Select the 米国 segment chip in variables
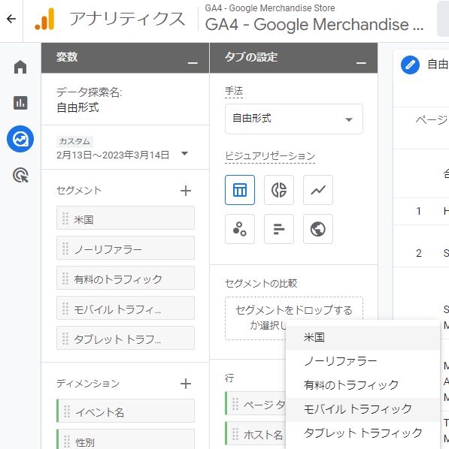The width and height of the screenshot is (449, 449). coord(126,218)
